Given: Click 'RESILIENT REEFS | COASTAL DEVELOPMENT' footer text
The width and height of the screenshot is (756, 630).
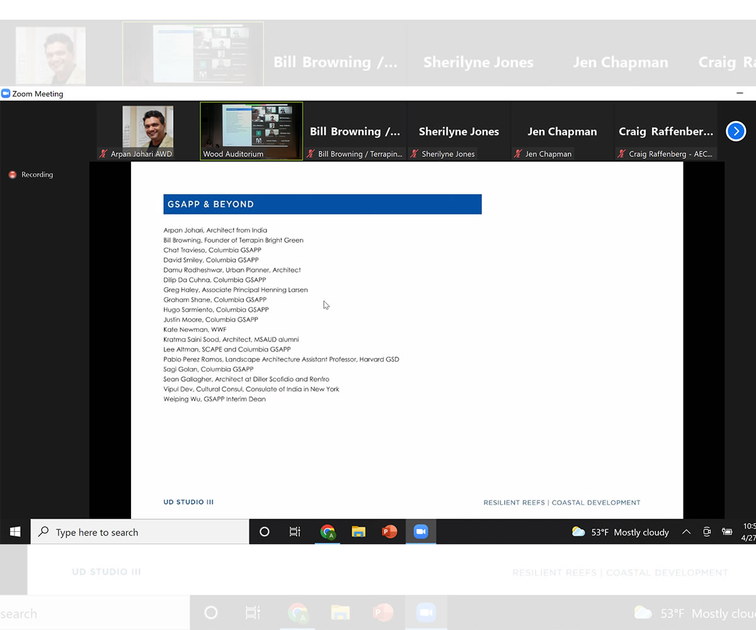Looking at the screenshot, I should pos(562,503).
